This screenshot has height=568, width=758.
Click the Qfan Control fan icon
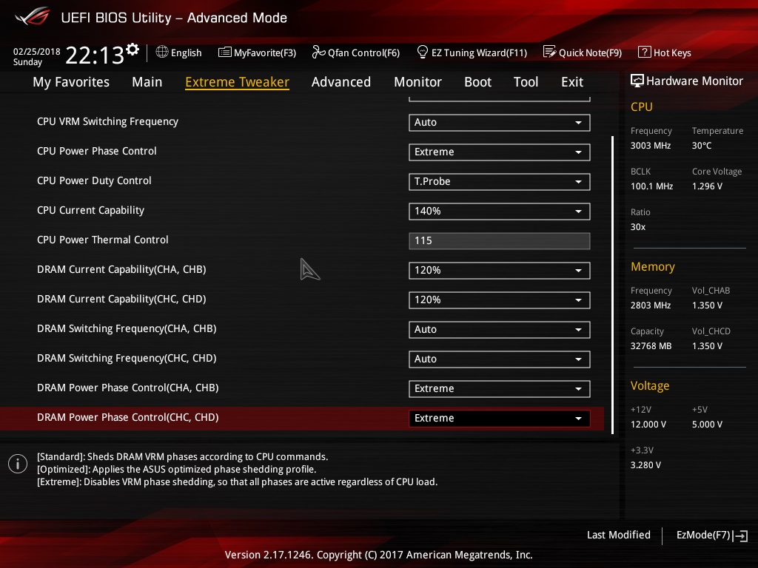pyautogui.click(x=318, y=52)
